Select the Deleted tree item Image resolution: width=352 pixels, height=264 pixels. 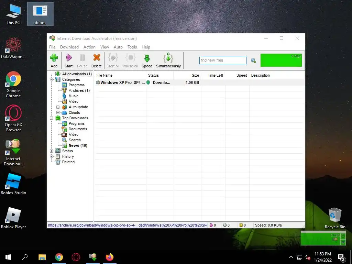(x=68, y=162)
